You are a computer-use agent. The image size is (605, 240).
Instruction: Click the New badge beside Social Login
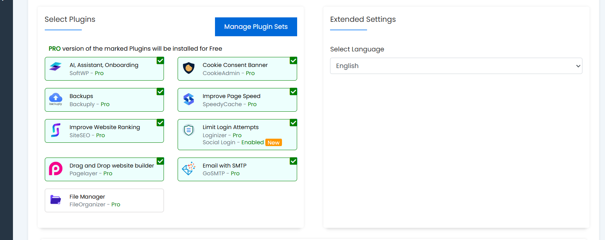273,143
